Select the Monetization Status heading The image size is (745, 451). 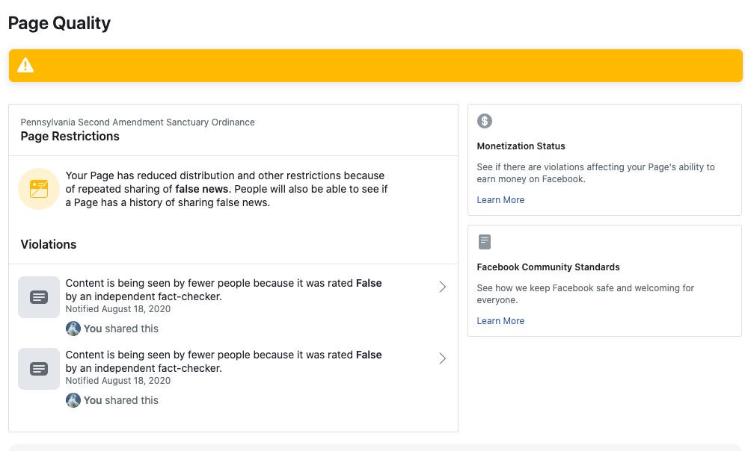(521, 146)
